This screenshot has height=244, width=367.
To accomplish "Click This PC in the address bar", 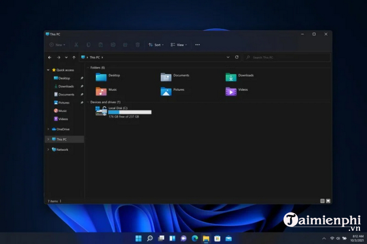I will tap(95, 57).
